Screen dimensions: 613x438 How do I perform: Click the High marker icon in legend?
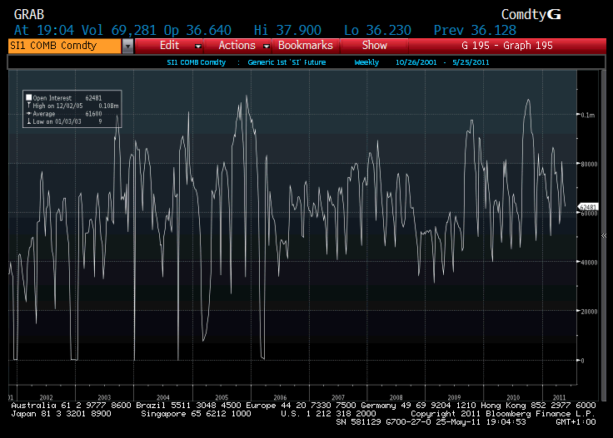point(29,106)
